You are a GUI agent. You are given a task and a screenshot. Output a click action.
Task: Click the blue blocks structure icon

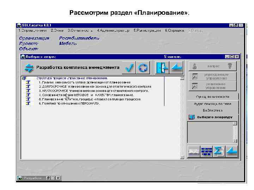point(206,151)
